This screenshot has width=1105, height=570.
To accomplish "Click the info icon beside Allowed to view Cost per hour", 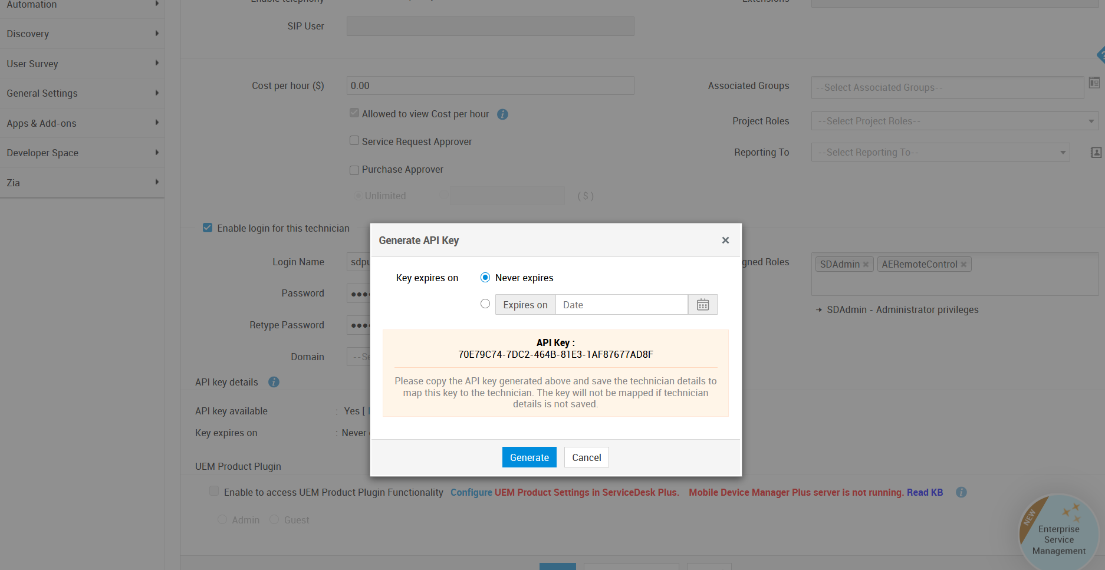I will [x=502, y=114].
